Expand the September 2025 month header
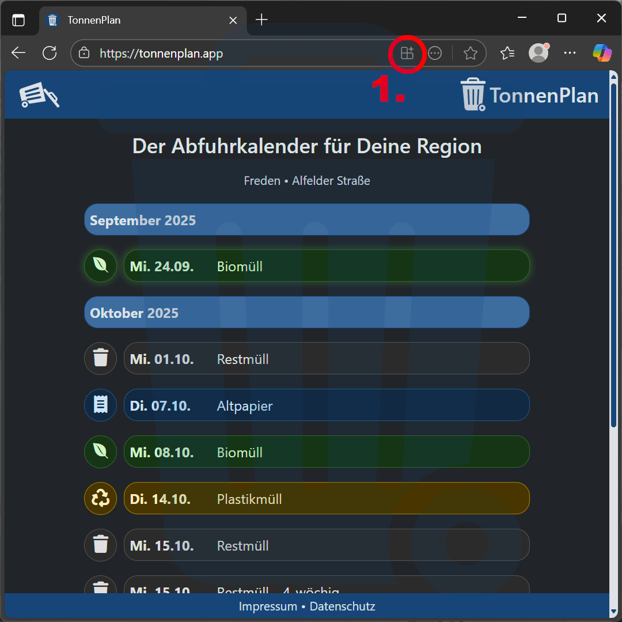 click(306, 220)
